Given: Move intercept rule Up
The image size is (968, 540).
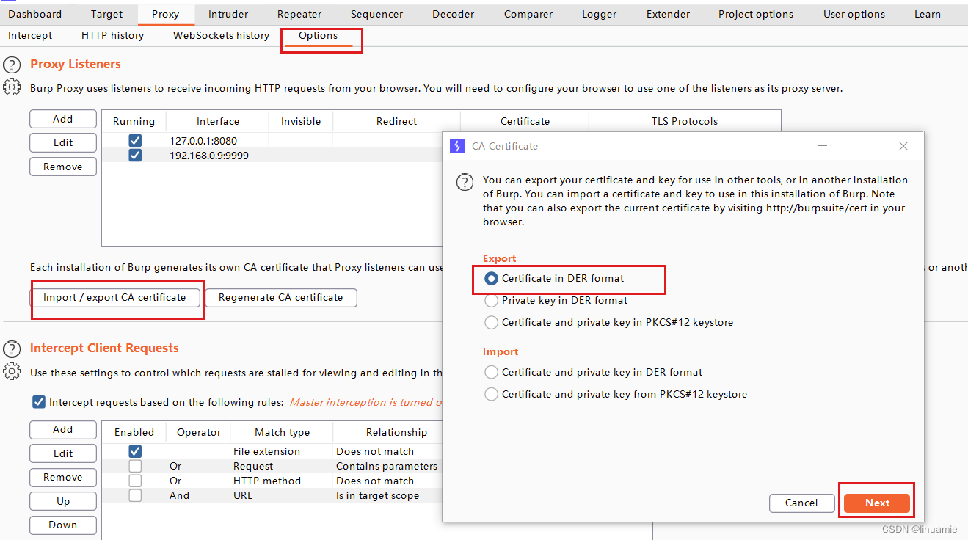Looking at the screenshot, I should (x=63, y=501).
